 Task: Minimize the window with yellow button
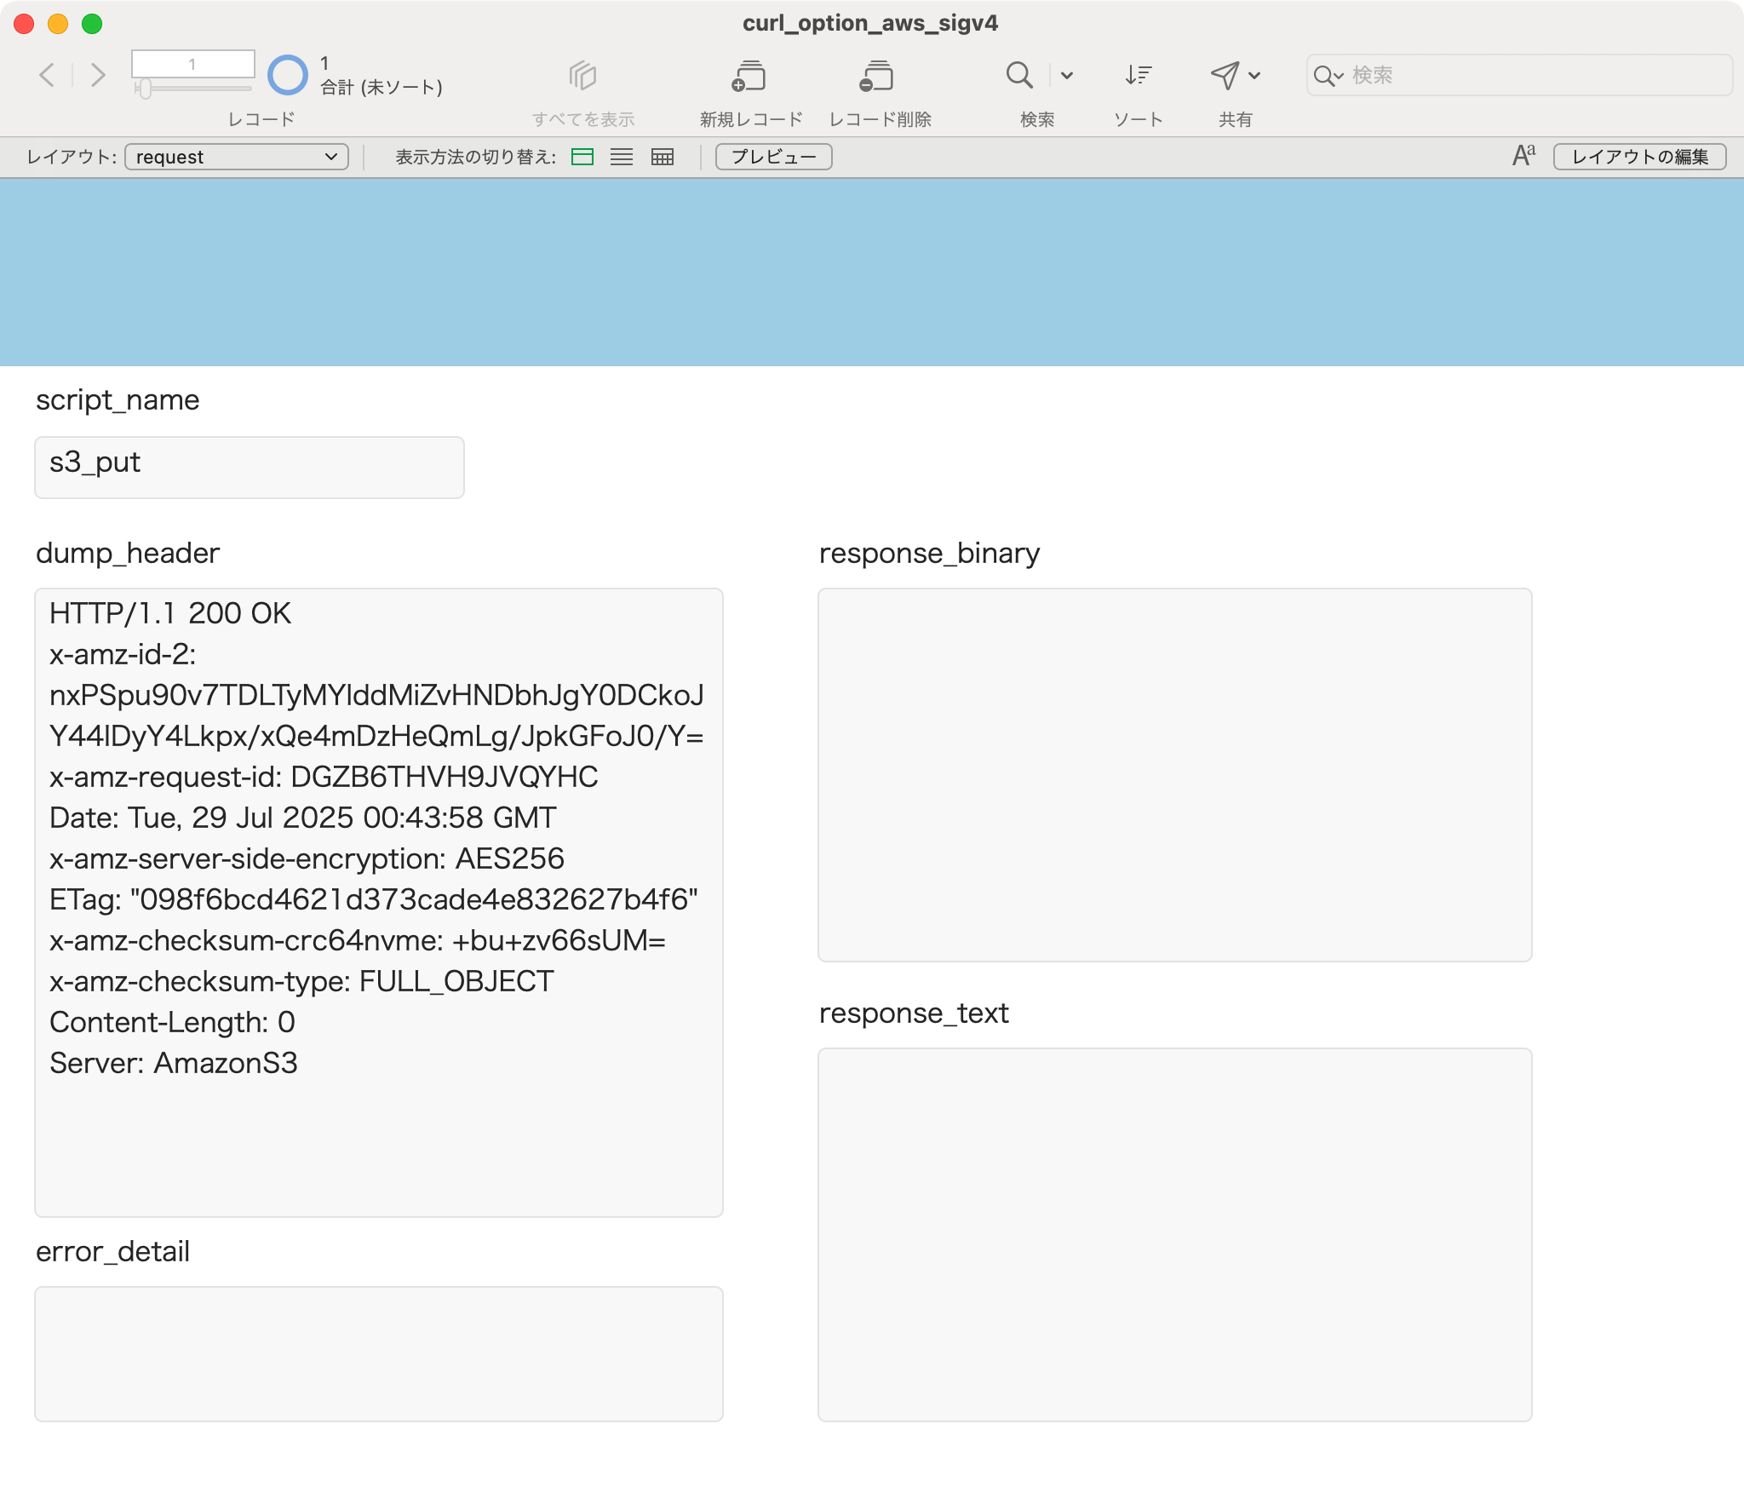coord(58,24)
